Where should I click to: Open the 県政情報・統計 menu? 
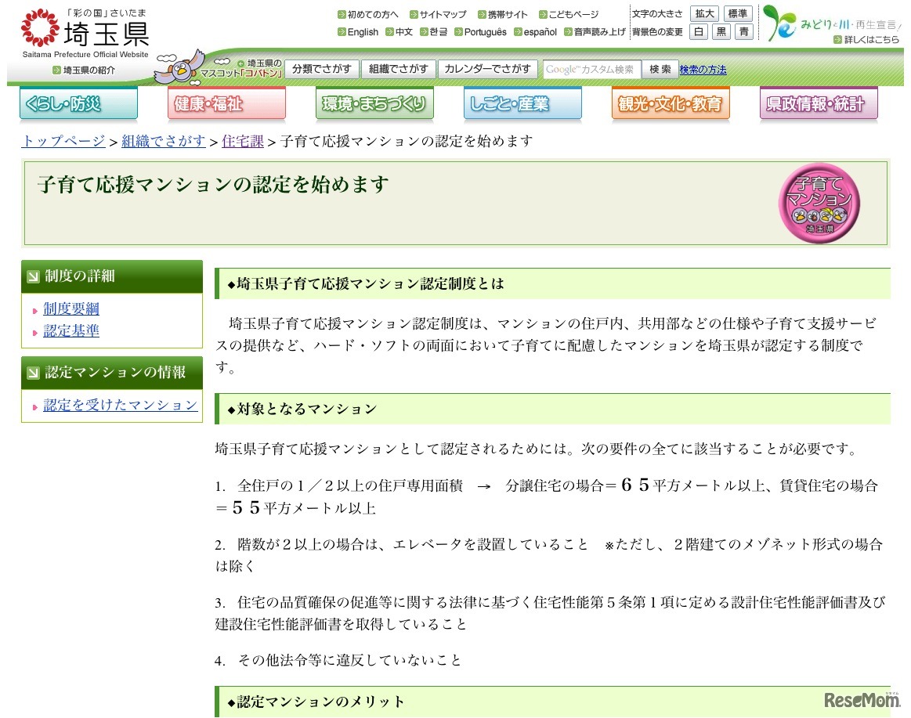click(819, 104)
